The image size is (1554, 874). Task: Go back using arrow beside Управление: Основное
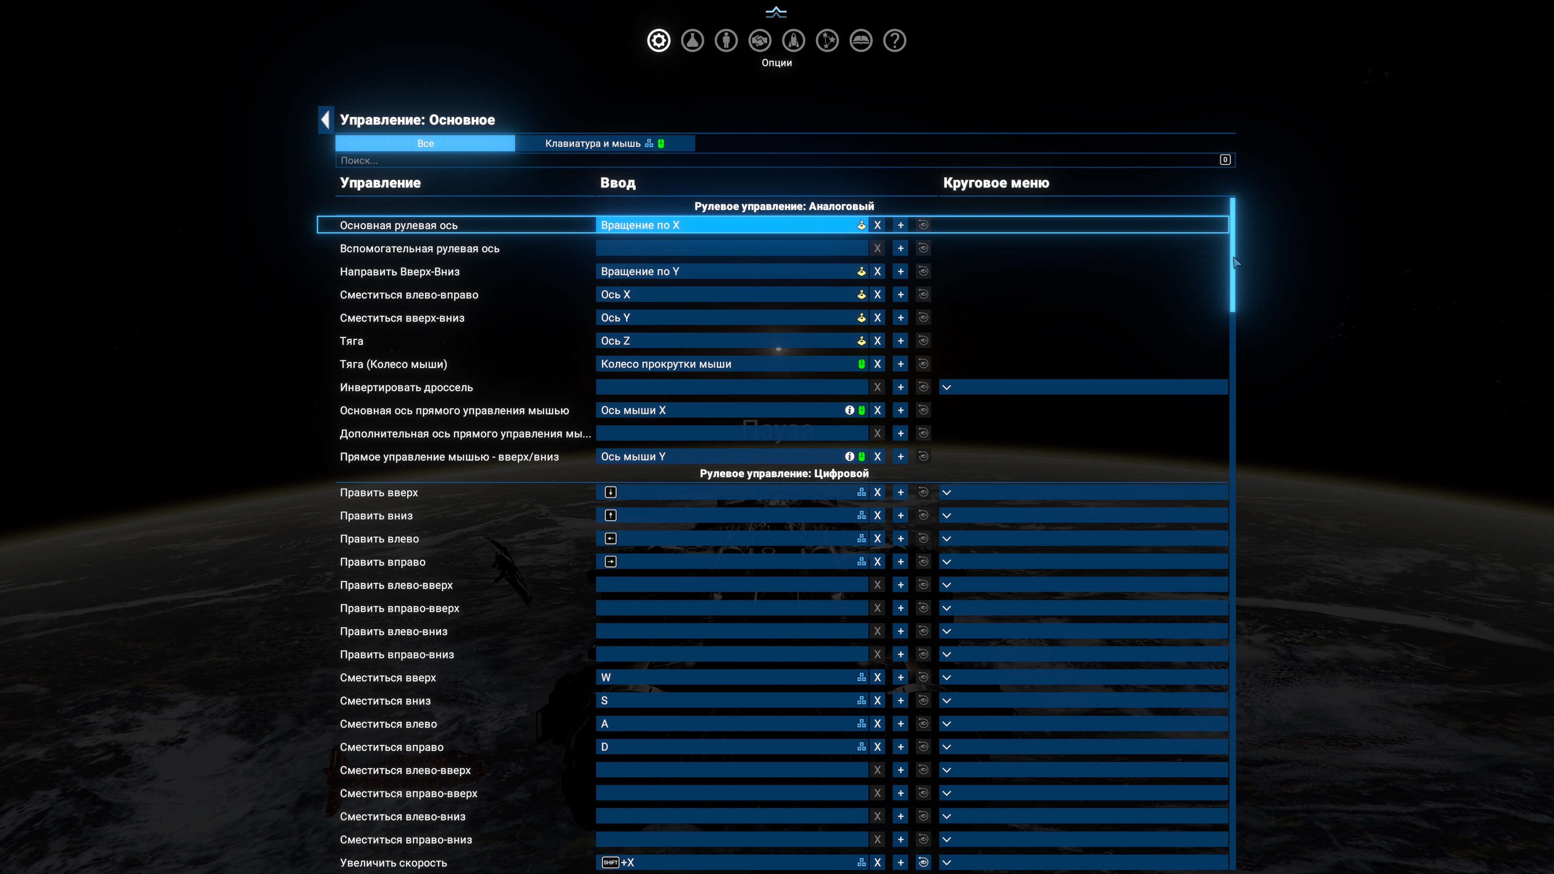pos(326,119)
